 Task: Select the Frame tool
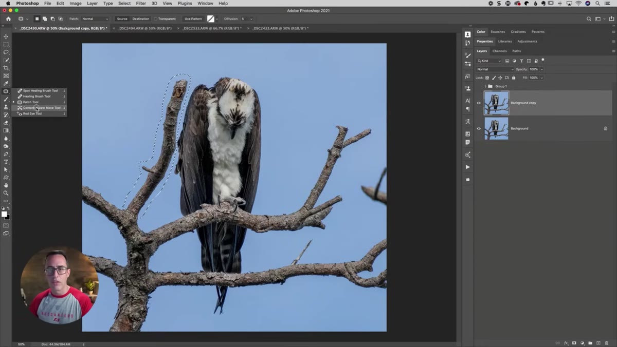6,75
